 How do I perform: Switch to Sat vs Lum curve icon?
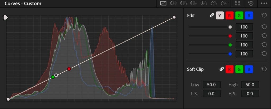coord(224,3)
